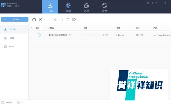Viewport: 171px width, 104px height.
Task: Click the 进度 column header
Action: coord(85,28)
